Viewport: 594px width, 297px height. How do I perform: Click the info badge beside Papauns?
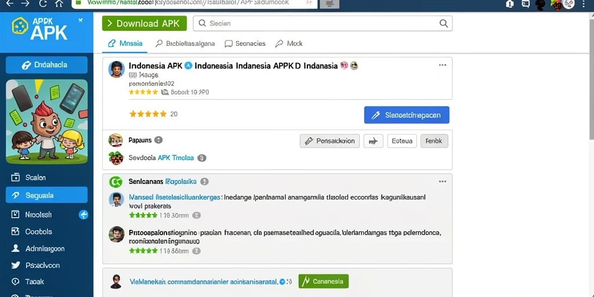(x=158, y=140)
